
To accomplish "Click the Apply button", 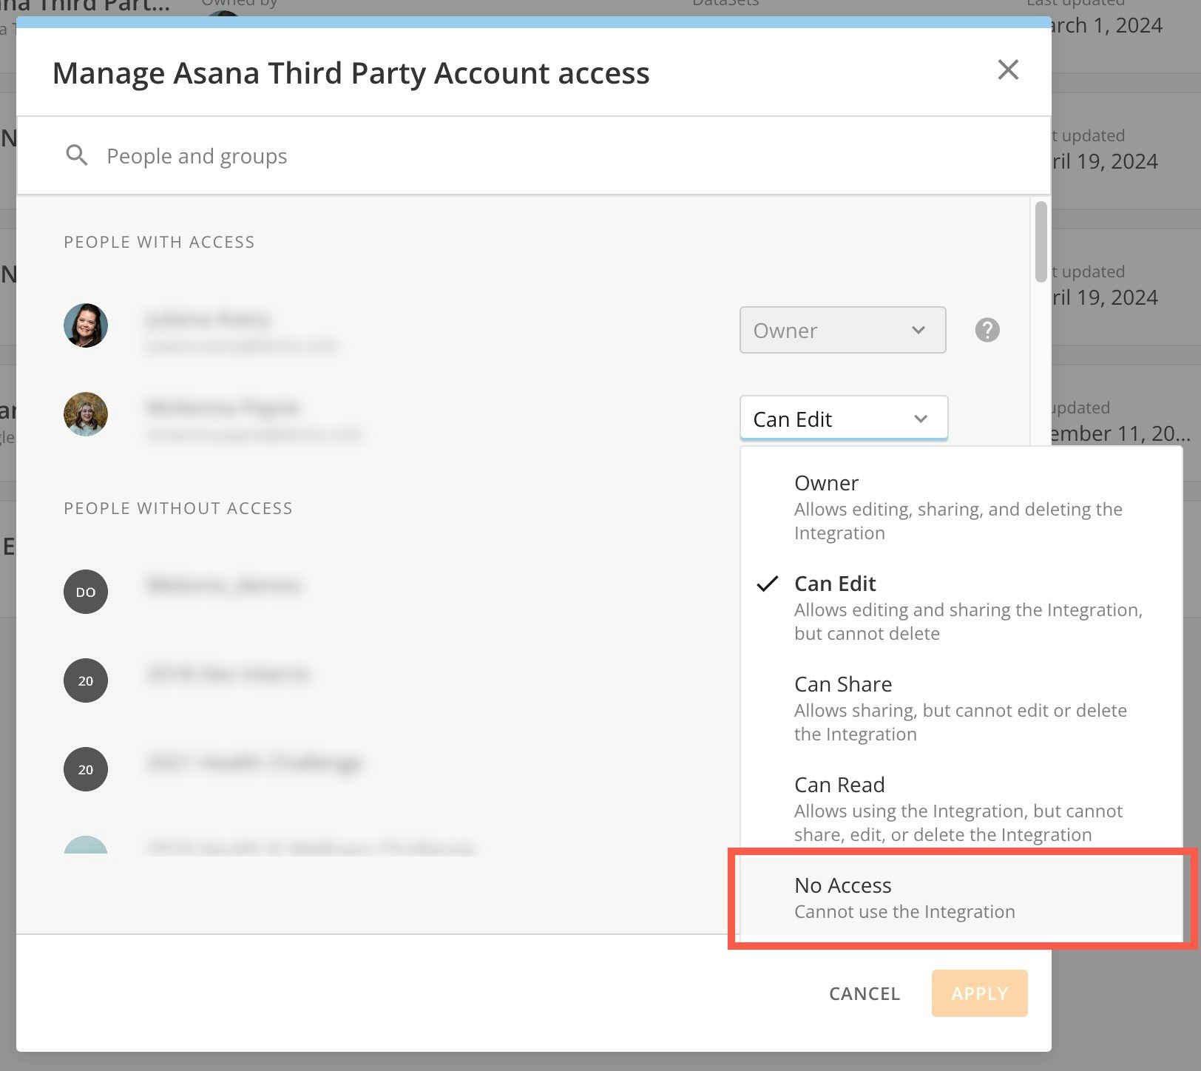I will pyautogui.click(x=979, y=993).
